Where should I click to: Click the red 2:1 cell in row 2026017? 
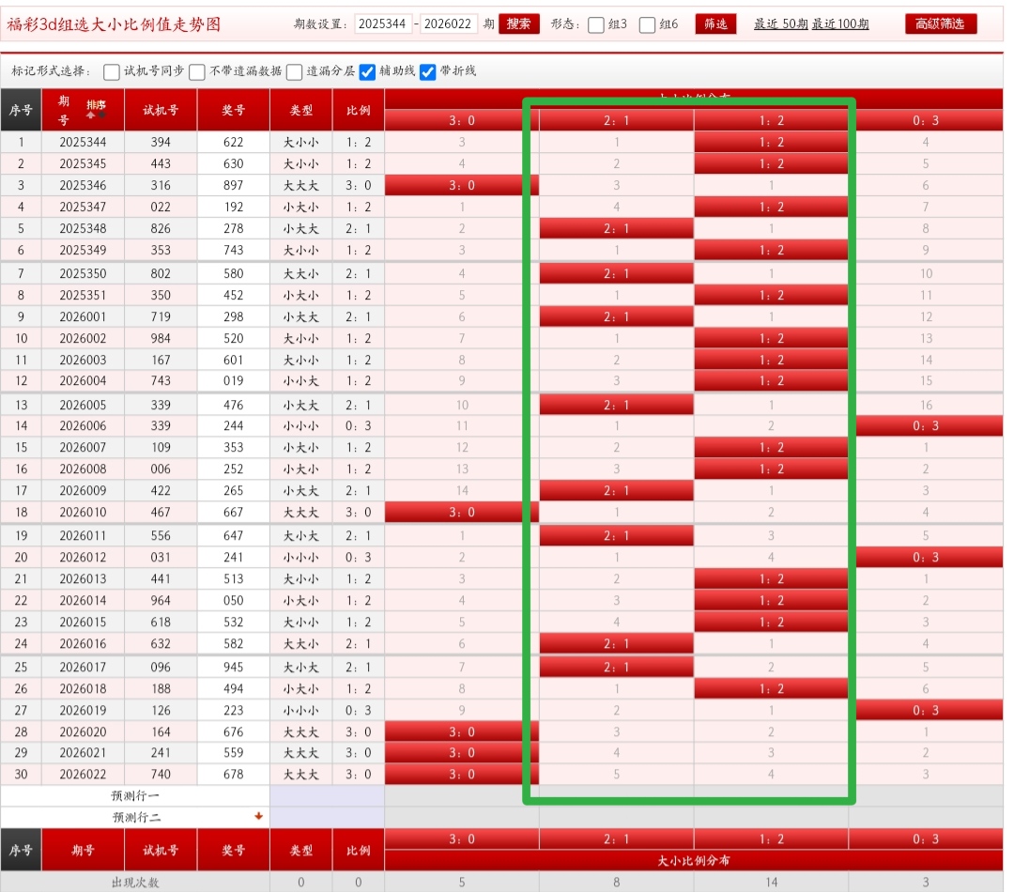tap(616, 668)
